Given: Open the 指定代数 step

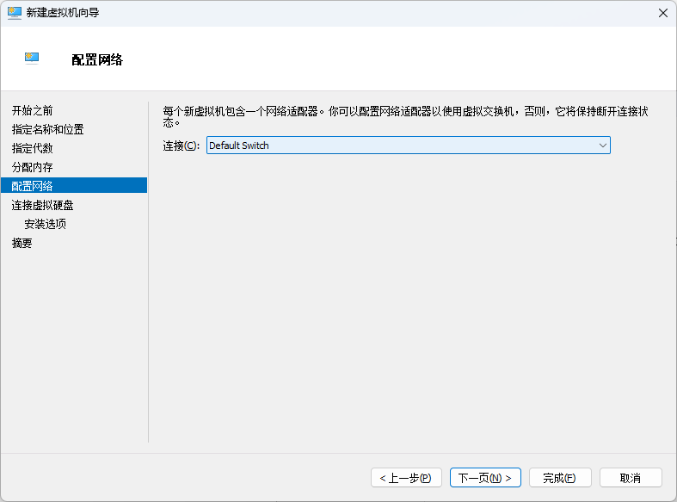Looking at the screenshot, I should [x=33, y=148].
